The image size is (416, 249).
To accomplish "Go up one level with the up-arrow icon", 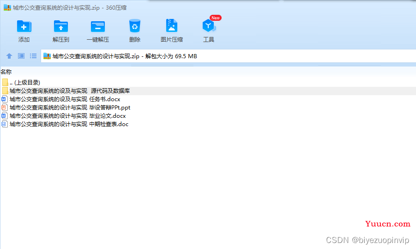I will coord(9,56).
